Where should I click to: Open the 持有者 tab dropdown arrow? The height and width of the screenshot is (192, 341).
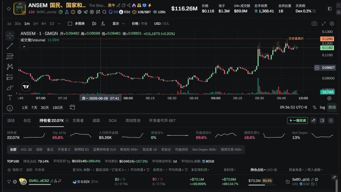(67, 120)
